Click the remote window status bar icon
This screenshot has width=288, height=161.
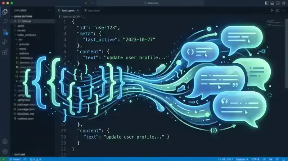4,159
